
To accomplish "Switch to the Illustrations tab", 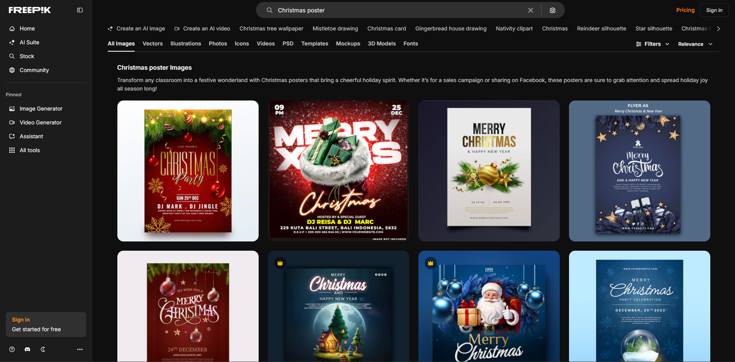I will [186, 44].
